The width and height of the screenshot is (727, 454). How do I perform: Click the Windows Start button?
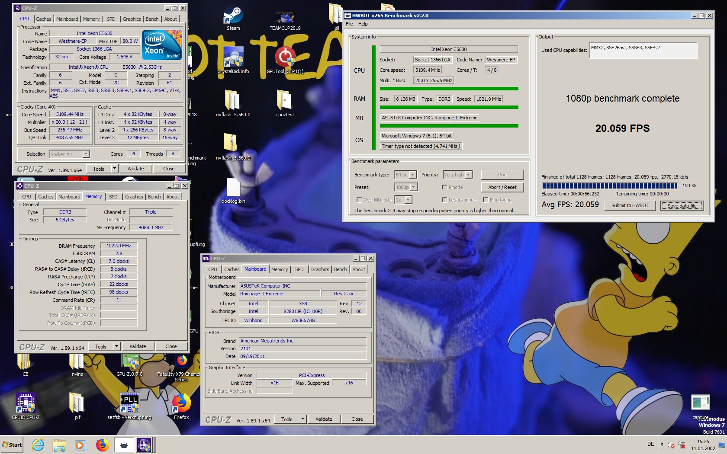(12, 445)
